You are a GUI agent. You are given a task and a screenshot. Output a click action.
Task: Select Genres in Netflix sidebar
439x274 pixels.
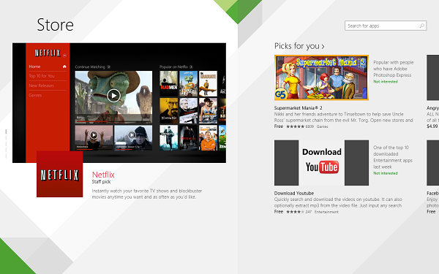tap(35, 95)
